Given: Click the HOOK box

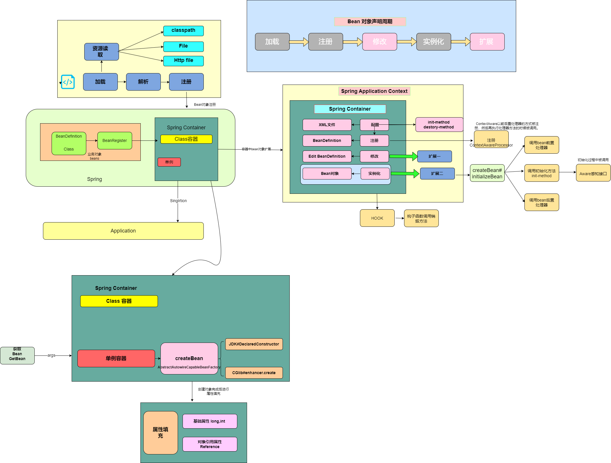Looking at the screenshot, I should (377, 218).
